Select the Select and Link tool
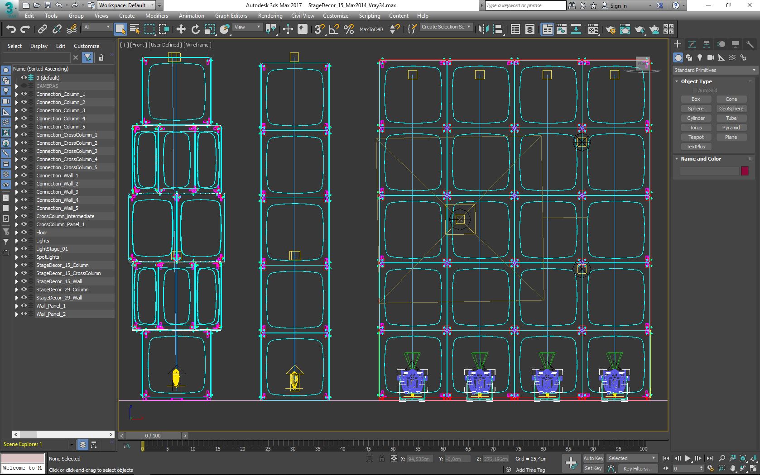Viewport: 760px width, 475px height. [42, 29]
